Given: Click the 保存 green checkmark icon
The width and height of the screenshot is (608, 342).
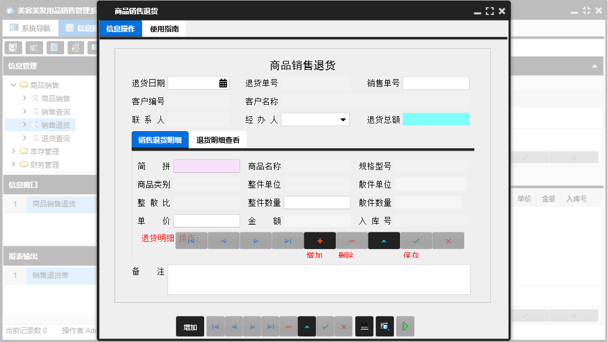Looking at the screenshot, I should (x=415, y=240).
